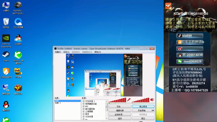Click the 插件 plugins button
This screenshot has width=217, height=122.
pos(120,118)
